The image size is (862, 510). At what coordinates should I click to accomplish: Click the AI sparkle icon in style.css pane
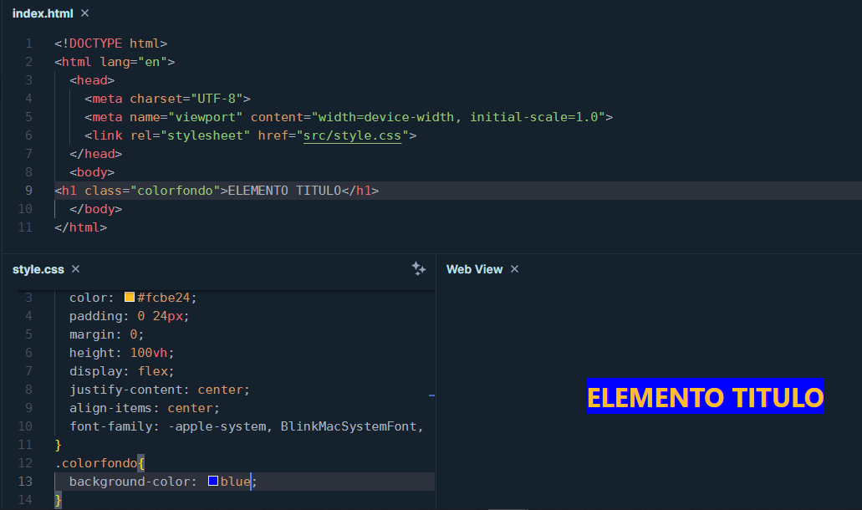(419, 268)
